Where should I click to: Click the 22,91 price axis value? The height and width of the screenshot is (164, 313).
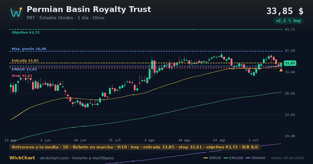[290, 115]
